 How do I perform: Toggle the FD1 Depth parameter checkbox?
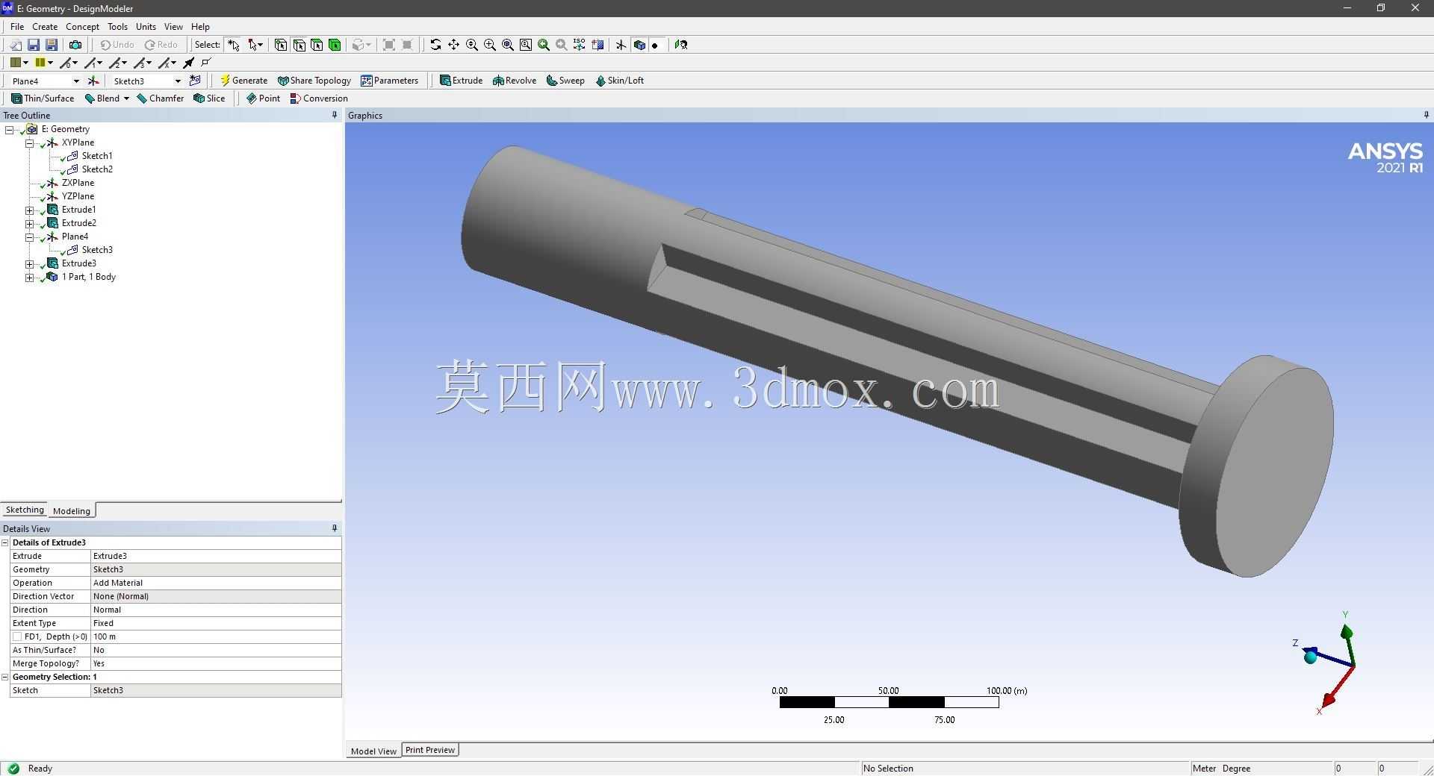17,636
